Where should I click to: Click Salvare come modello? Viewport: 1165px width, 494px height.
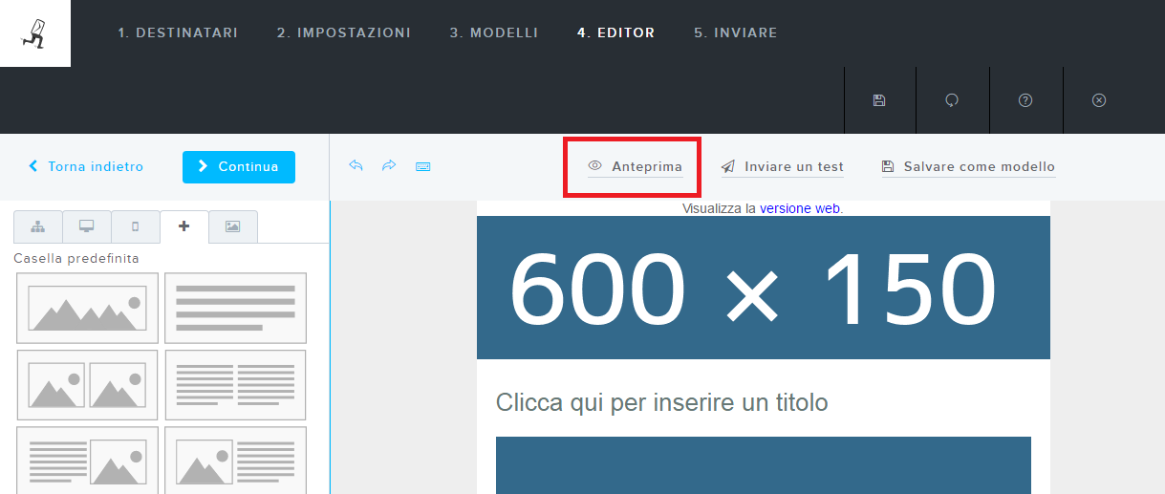[968, 166]
